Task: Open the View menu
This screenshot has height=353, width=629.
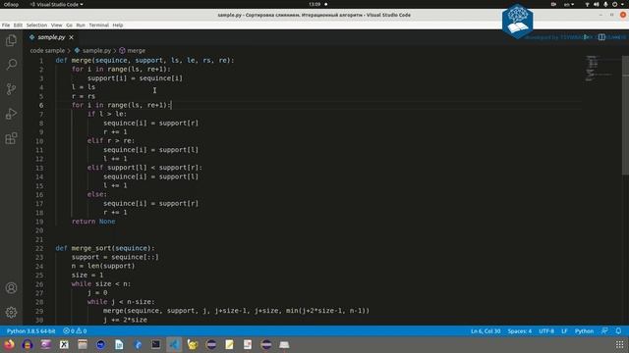Action: [x=57, y=25]
